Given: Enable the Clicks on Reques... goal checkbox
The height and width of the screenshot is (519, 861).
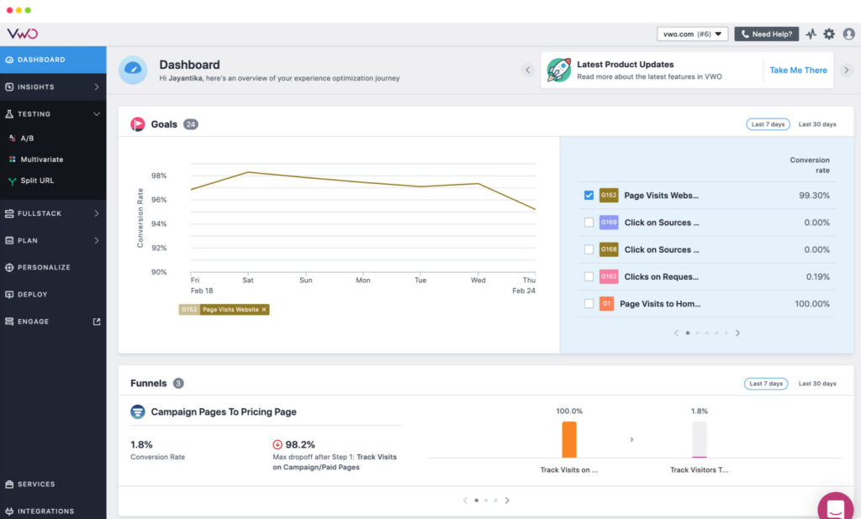Looking at the screenshot, I should point(589,276).
